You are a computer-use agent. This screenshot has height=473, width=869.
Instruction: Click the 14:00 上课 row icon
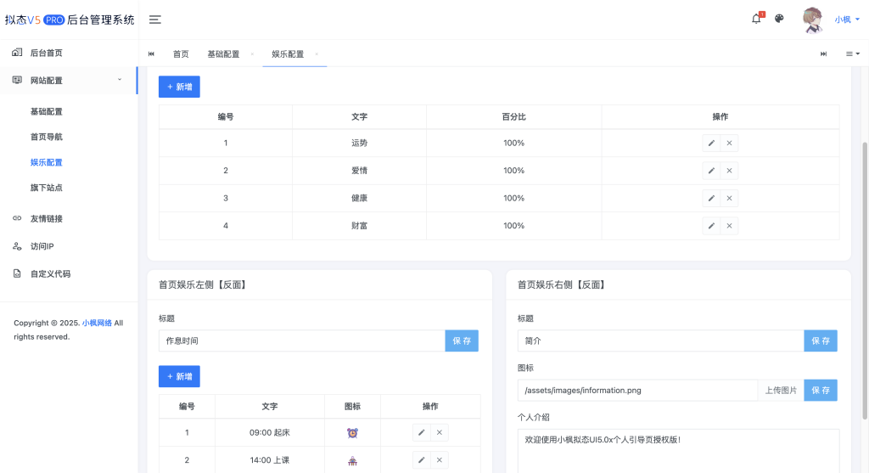pyautogui.click(x=352, y=460)
